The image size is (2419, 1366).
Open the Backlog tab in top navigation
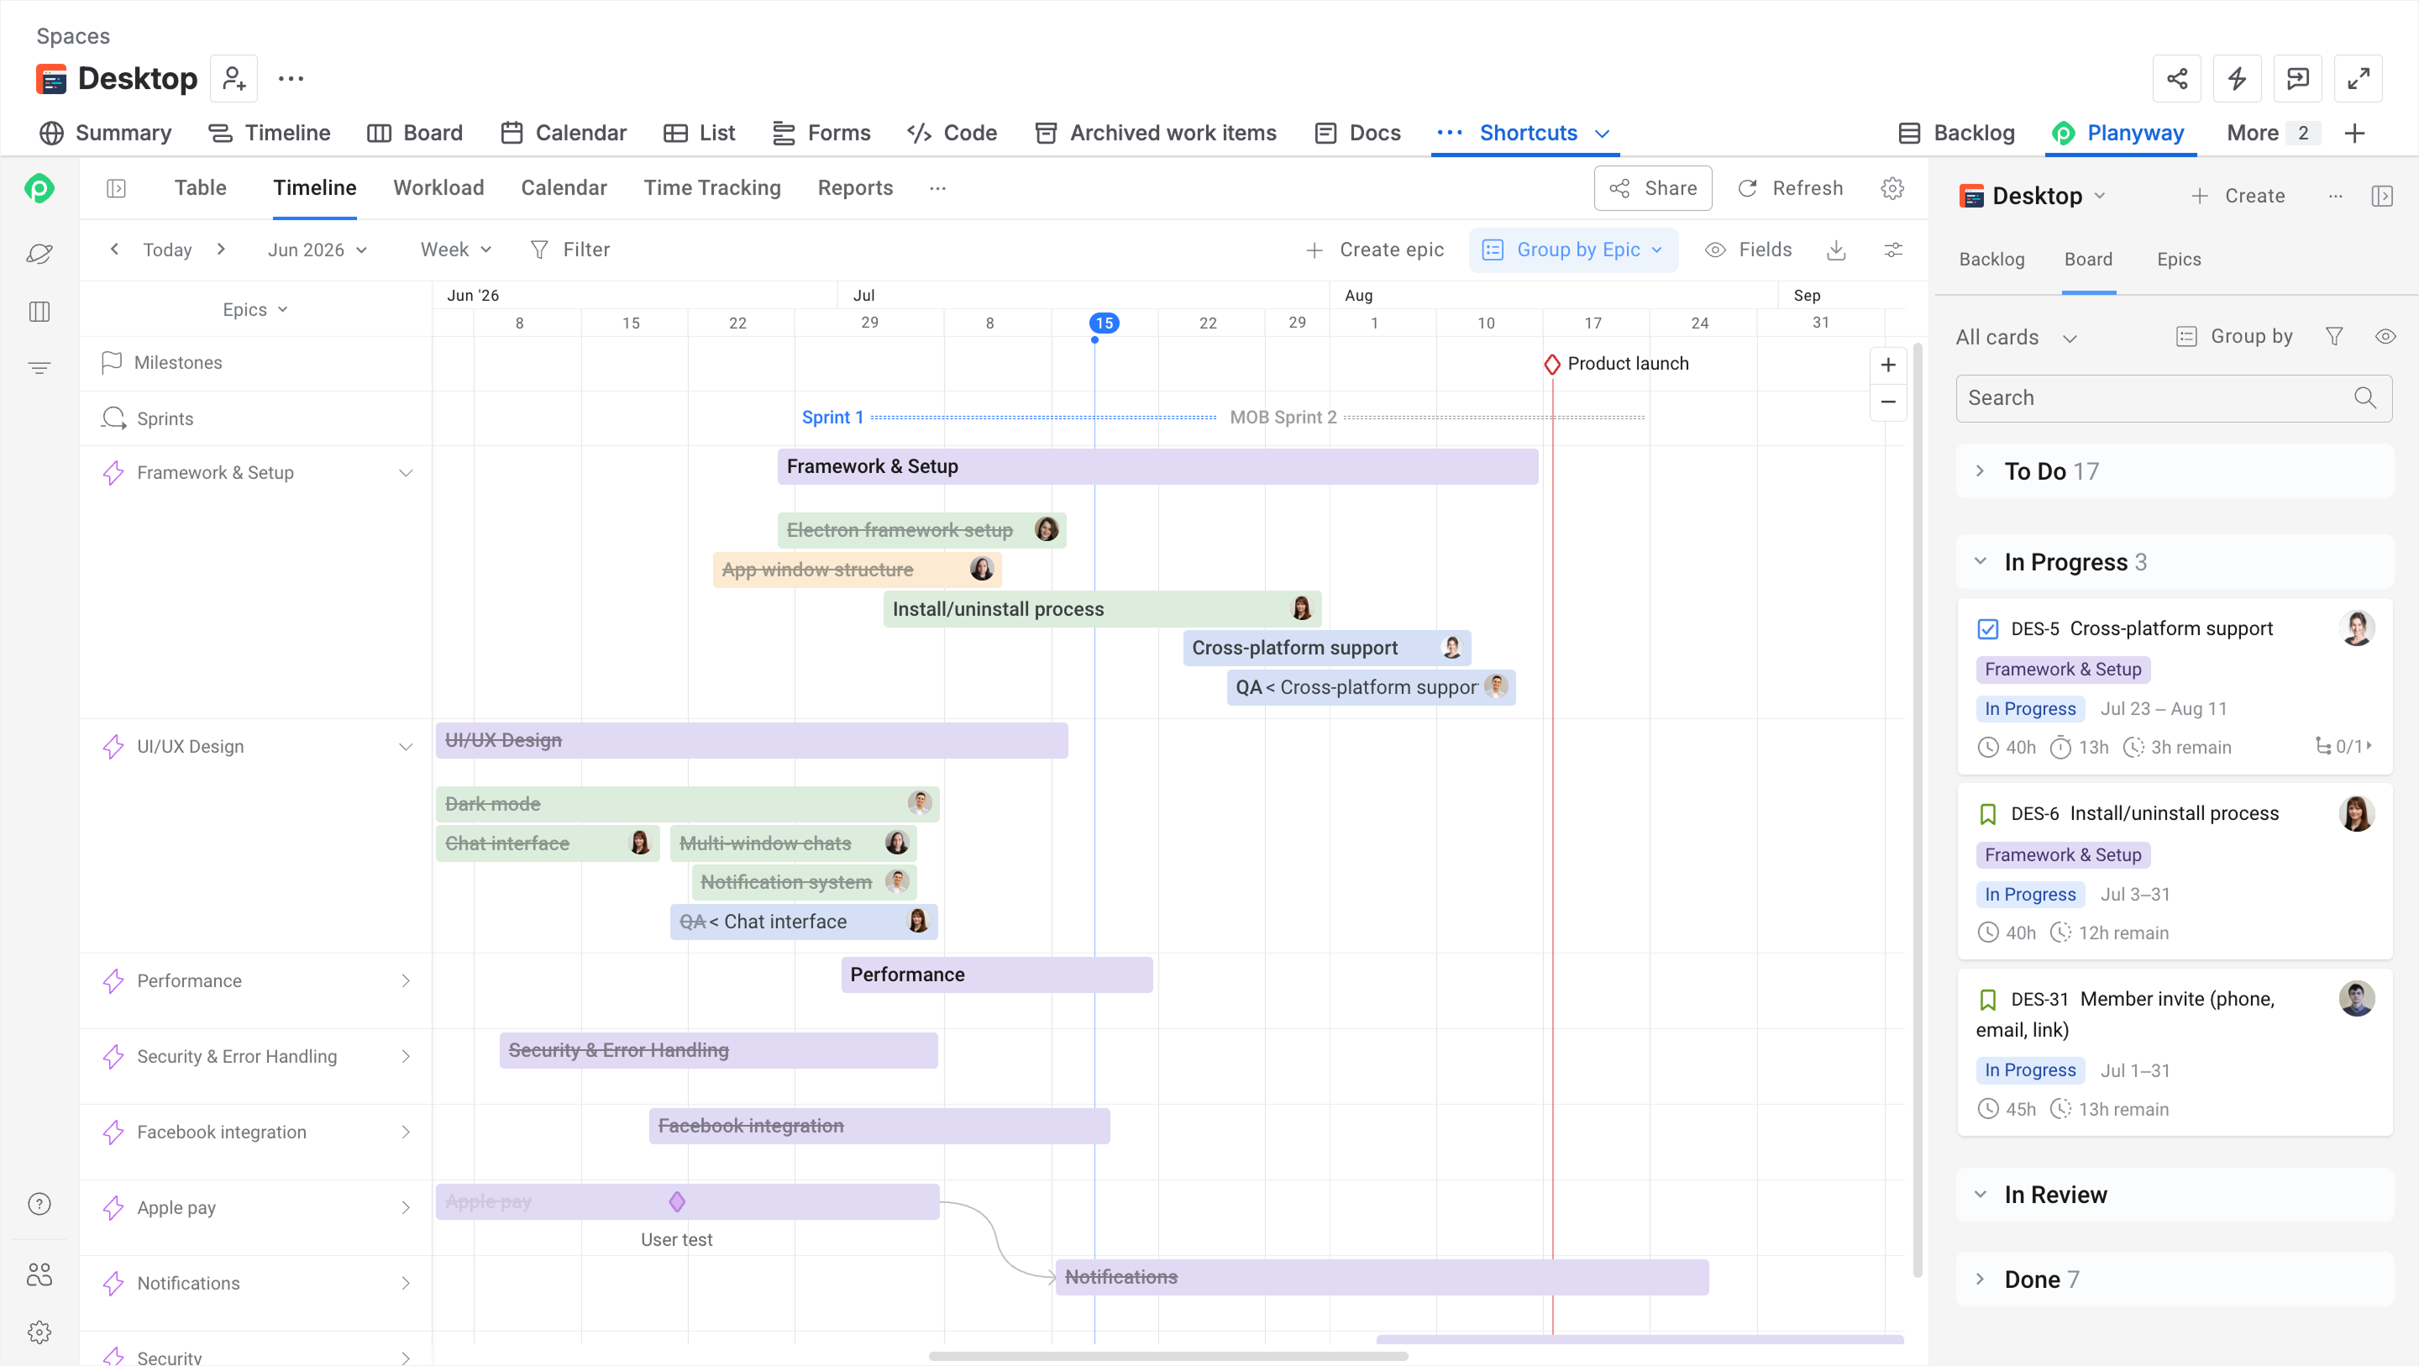1957,134
